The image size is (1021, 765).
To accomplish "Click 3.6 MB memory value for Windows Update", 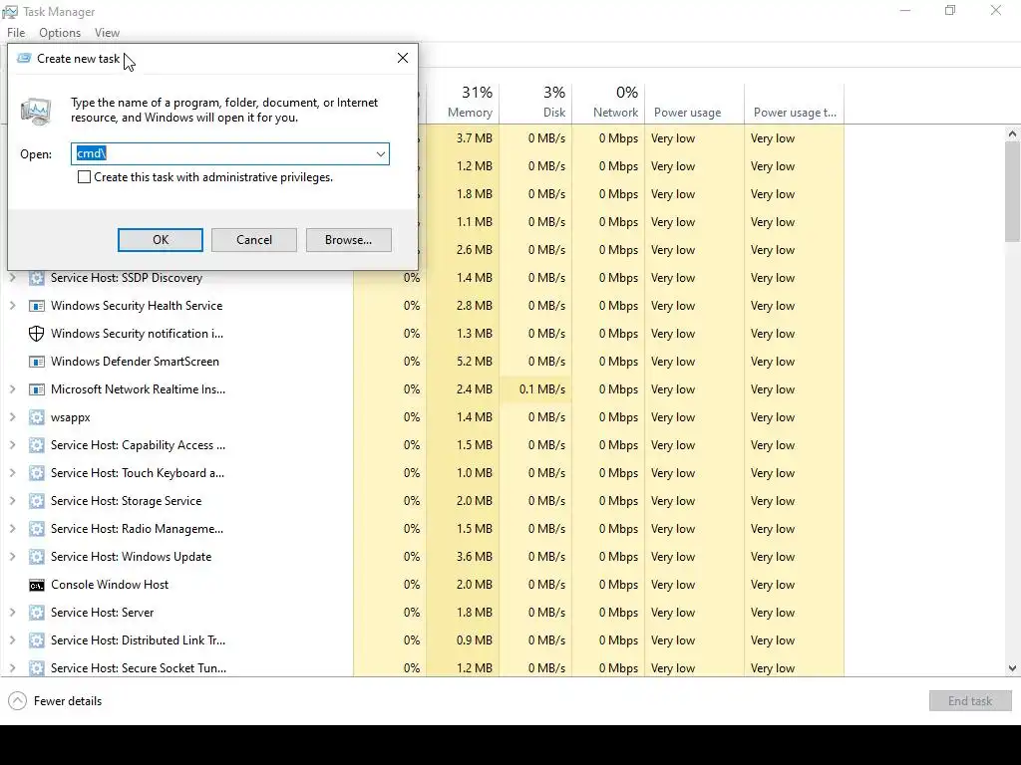I will coord(474,557).
